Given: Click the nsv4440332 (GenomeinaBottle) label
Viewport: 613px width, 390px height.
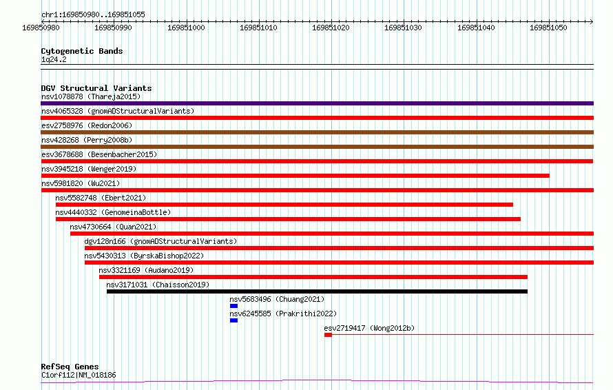Looking at the screenshot, I should pos(113,212).
